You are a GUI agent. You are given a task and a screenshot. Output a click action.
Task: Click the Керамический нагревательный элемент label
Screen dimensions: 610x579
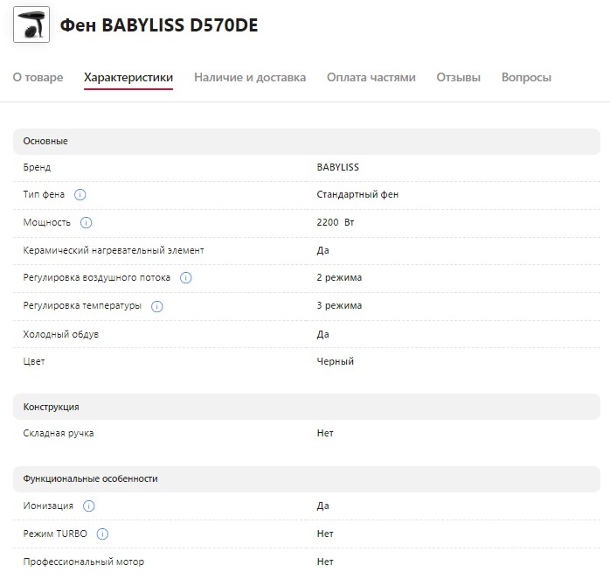click(x=114, y=250)
